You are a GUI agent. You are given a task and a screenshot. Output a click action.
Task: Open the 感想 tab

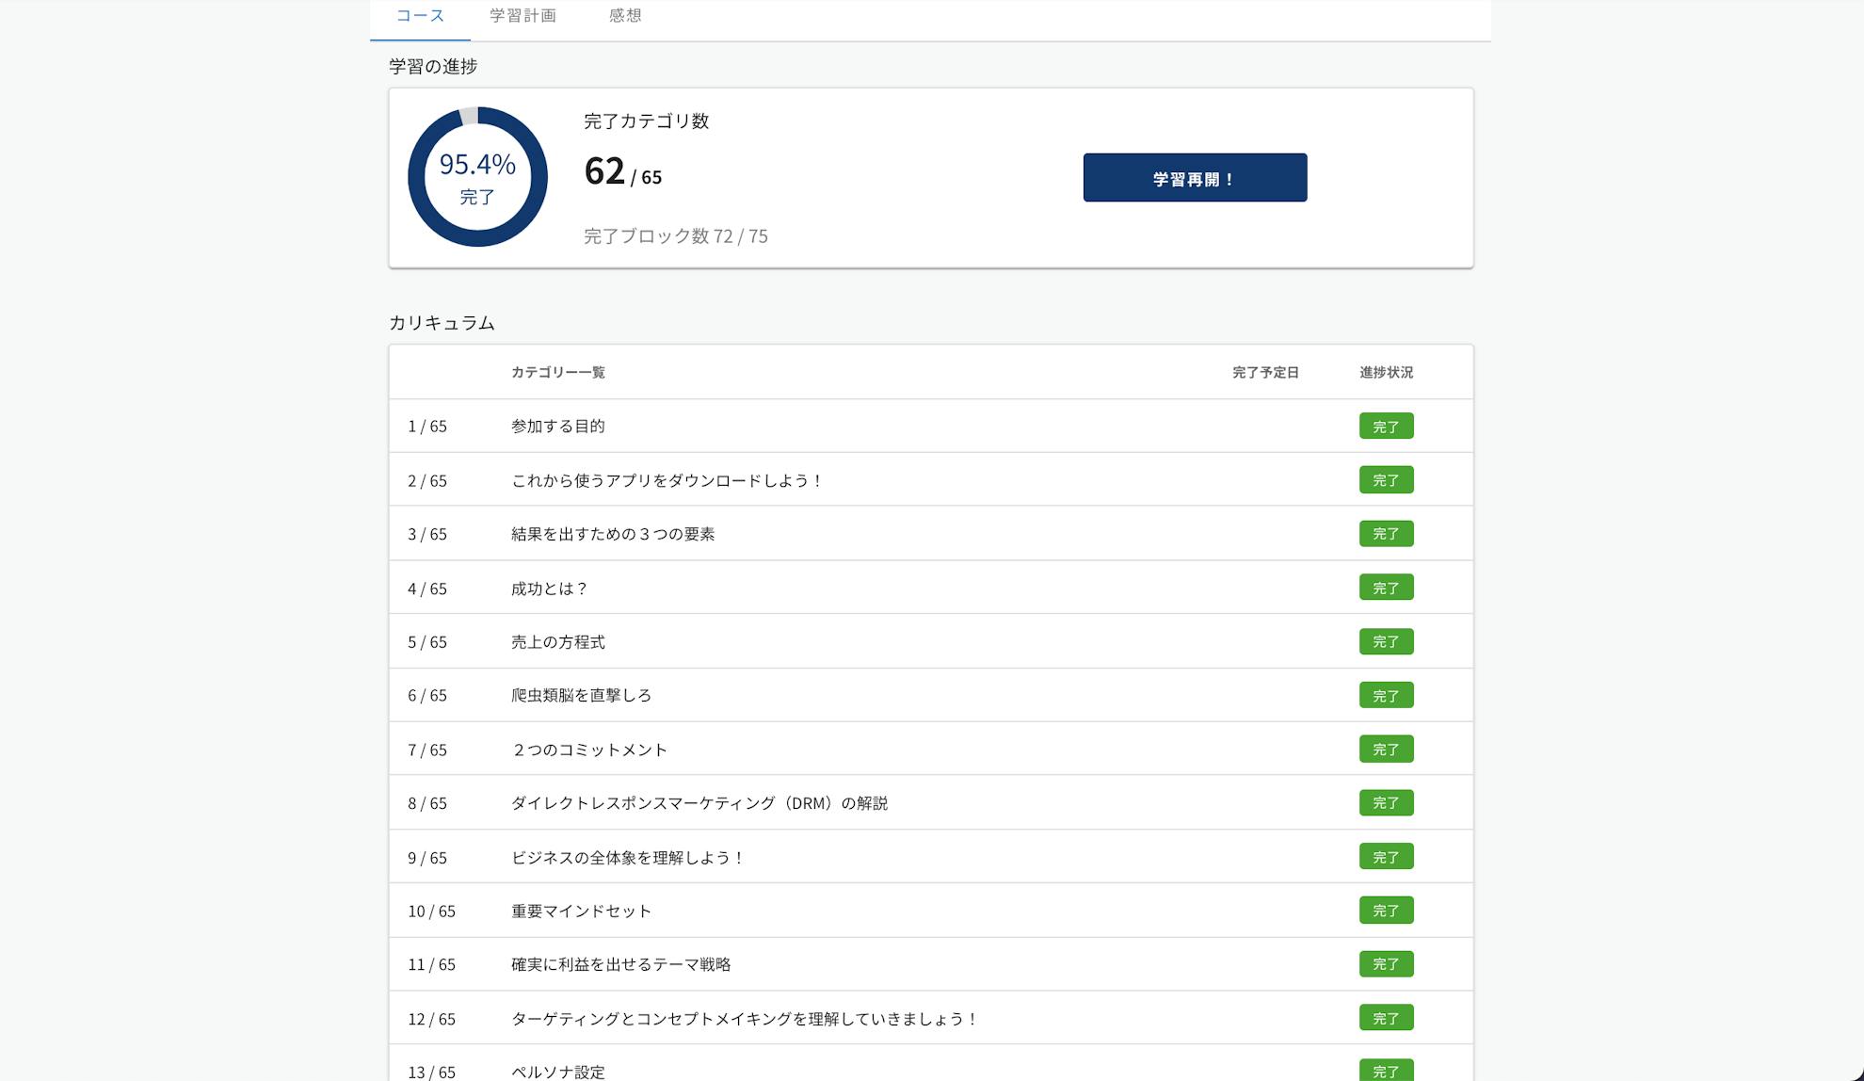tap(625, 16)
